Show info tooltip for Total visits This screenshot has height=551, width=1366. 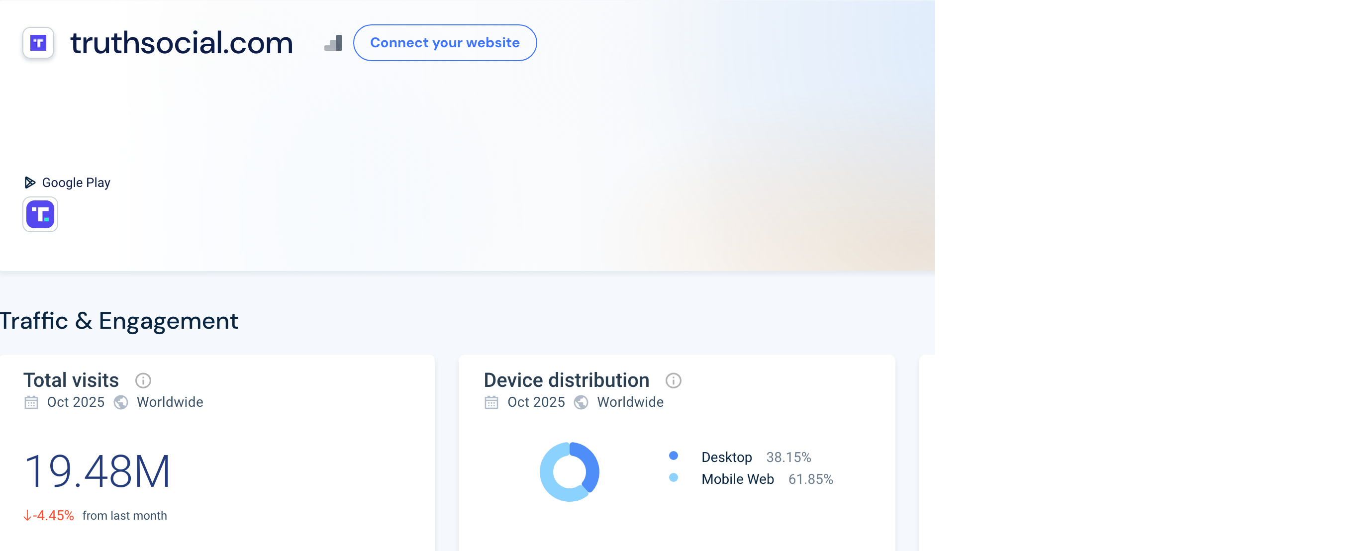(143, 380)
